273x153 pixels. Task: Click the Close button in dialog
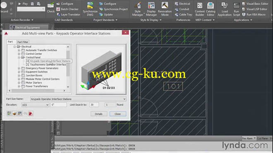[118, 114]
